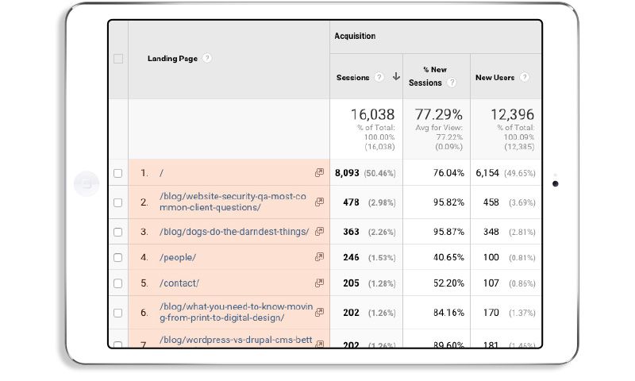The image size is (635, 381).
Task: Open the /contact/ landing page link
Action: point(179,283)
